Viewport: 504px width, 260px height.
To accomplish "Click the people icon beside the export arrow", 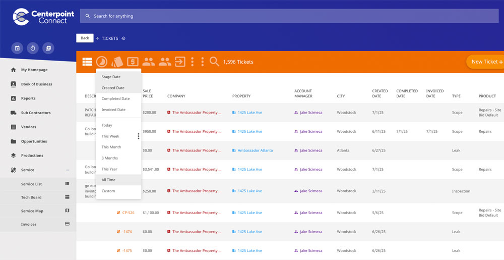I will pyautogui.click(x=165, y=62).
